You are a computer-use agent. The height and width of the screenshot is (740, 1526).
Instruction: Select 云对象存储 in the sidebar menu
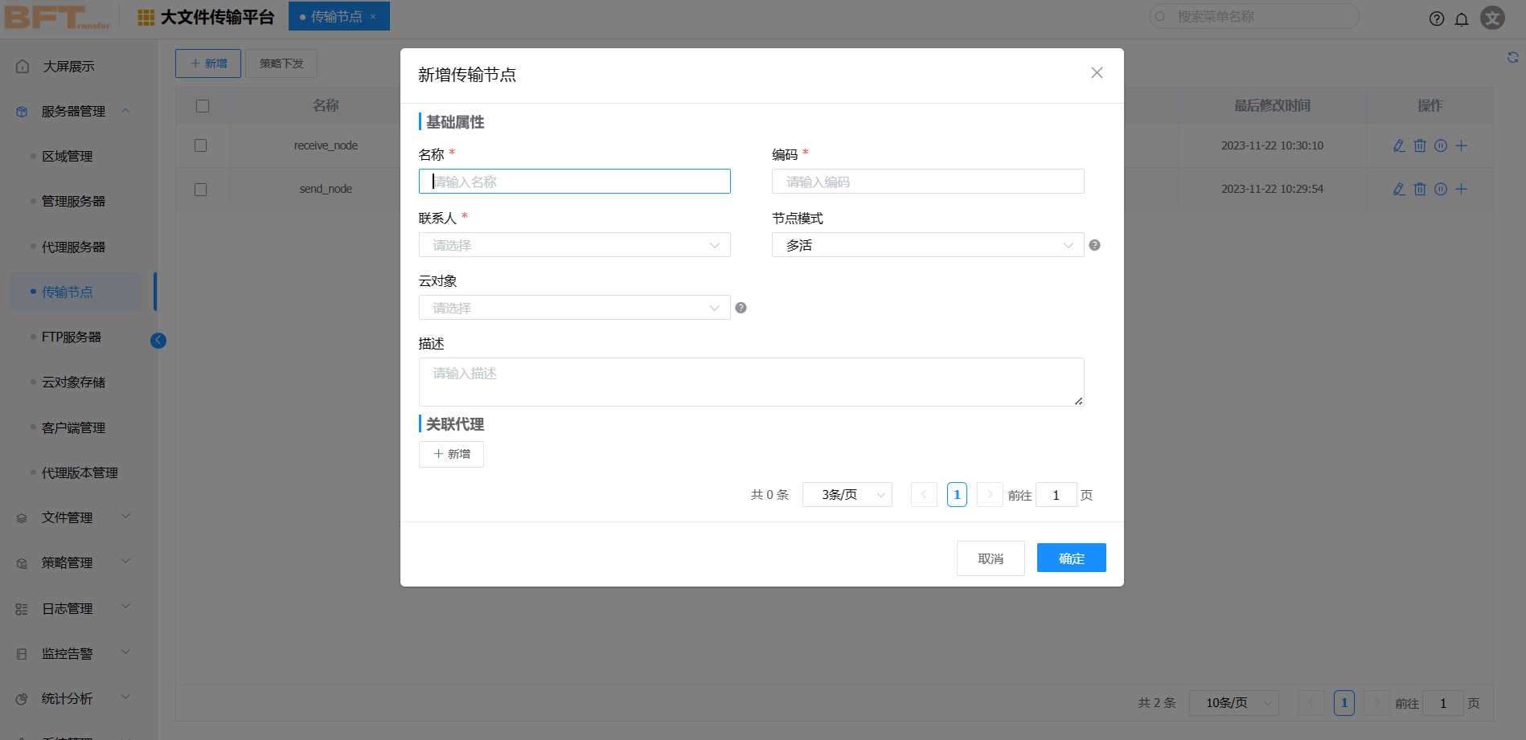coord(73,382)
